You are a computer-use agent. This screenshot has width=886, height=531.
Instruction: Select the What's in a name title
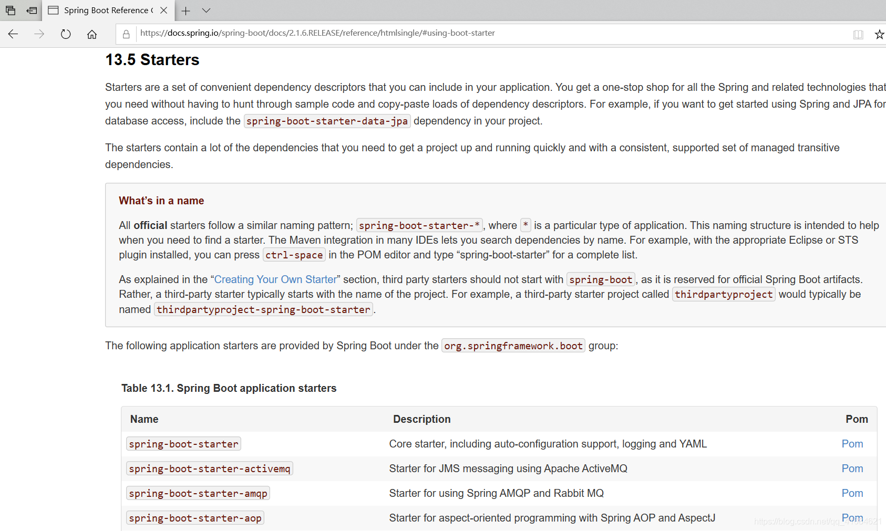(161, 201)
